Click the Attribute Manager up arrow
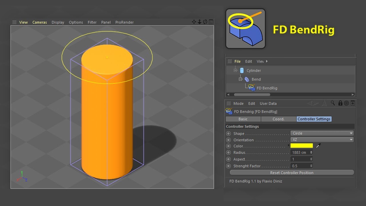The width and height of the screenshot is (366, 206). (x=324, y=103)
